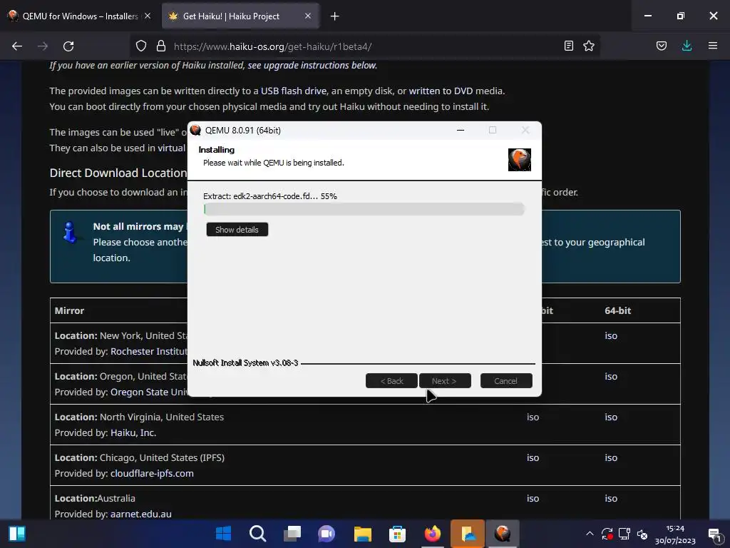Screen dimensions: 730x548
Task: Open muted volume tray icon
Action: (642, 534)
